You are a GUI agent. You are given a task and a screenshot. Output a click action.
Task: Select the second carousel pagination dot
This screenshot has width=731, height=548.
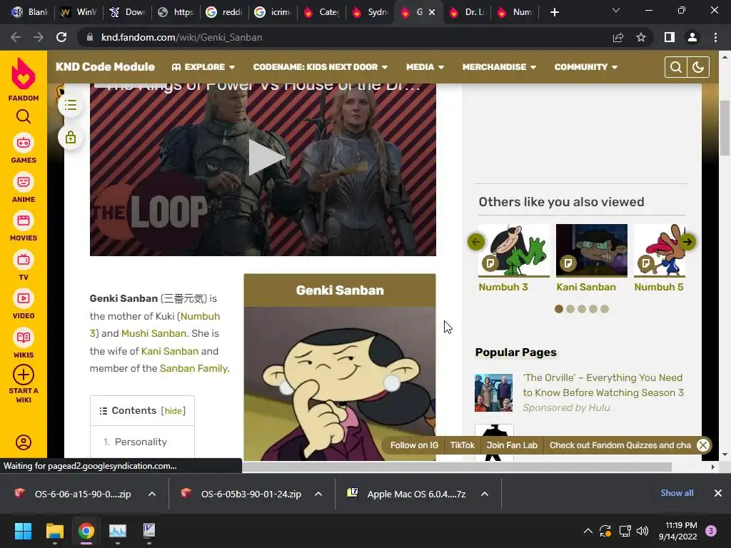pos(570,309)
